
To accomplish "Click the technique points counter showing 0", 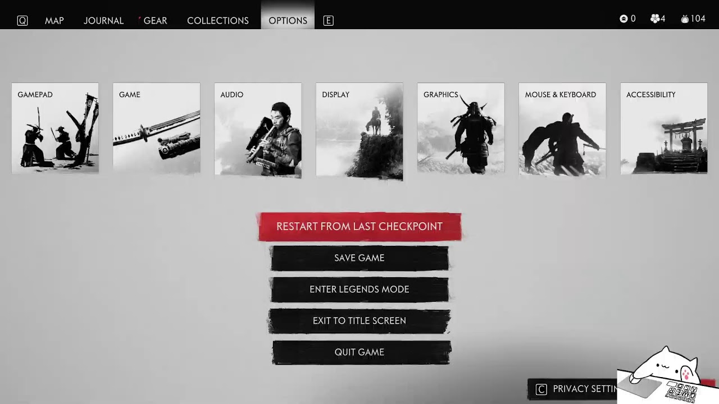I will click(x=627, y=19).
